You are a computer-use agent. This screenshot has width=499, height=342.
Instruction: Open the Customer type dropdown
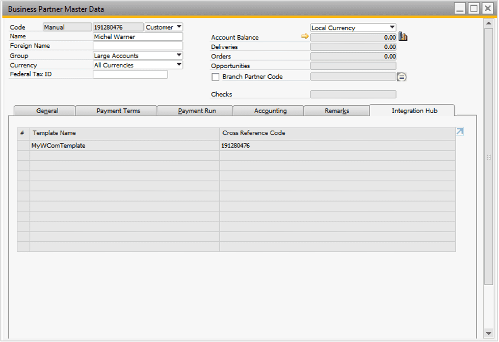point(164,27)
